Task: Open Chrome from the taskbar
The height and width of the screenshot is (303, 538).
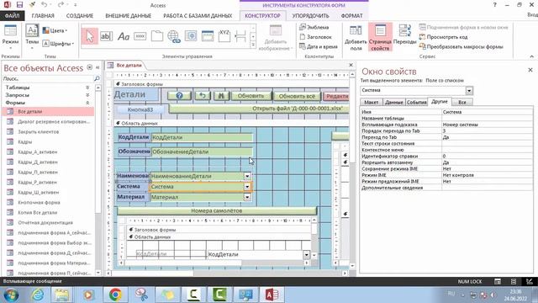Action: 116,295
